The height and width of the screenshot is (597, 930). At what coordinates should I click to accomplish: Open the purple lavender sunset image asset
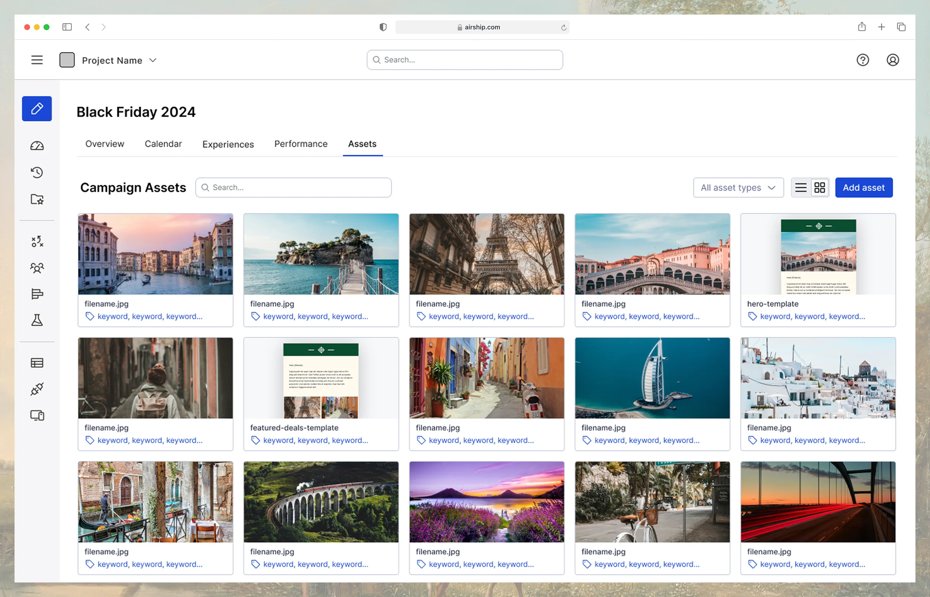coord(487,502)
